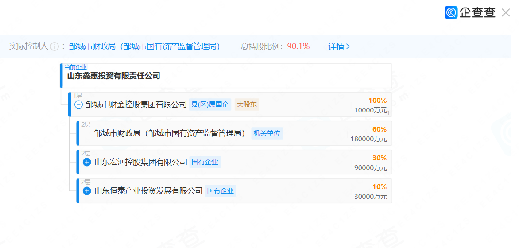519x248 pixels.
Task: Collapse the 邹城市财金控股集团有限公司 node
Action: 78,105
